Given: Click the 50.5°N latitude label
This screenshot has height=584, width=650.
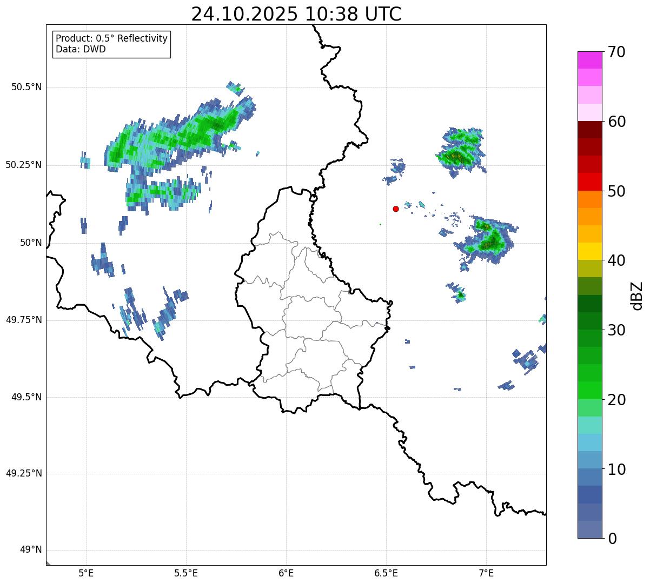Looking at the screenshot, I should click(x=26, y=87).
